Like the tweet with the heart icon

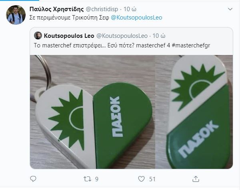[140, 179]
